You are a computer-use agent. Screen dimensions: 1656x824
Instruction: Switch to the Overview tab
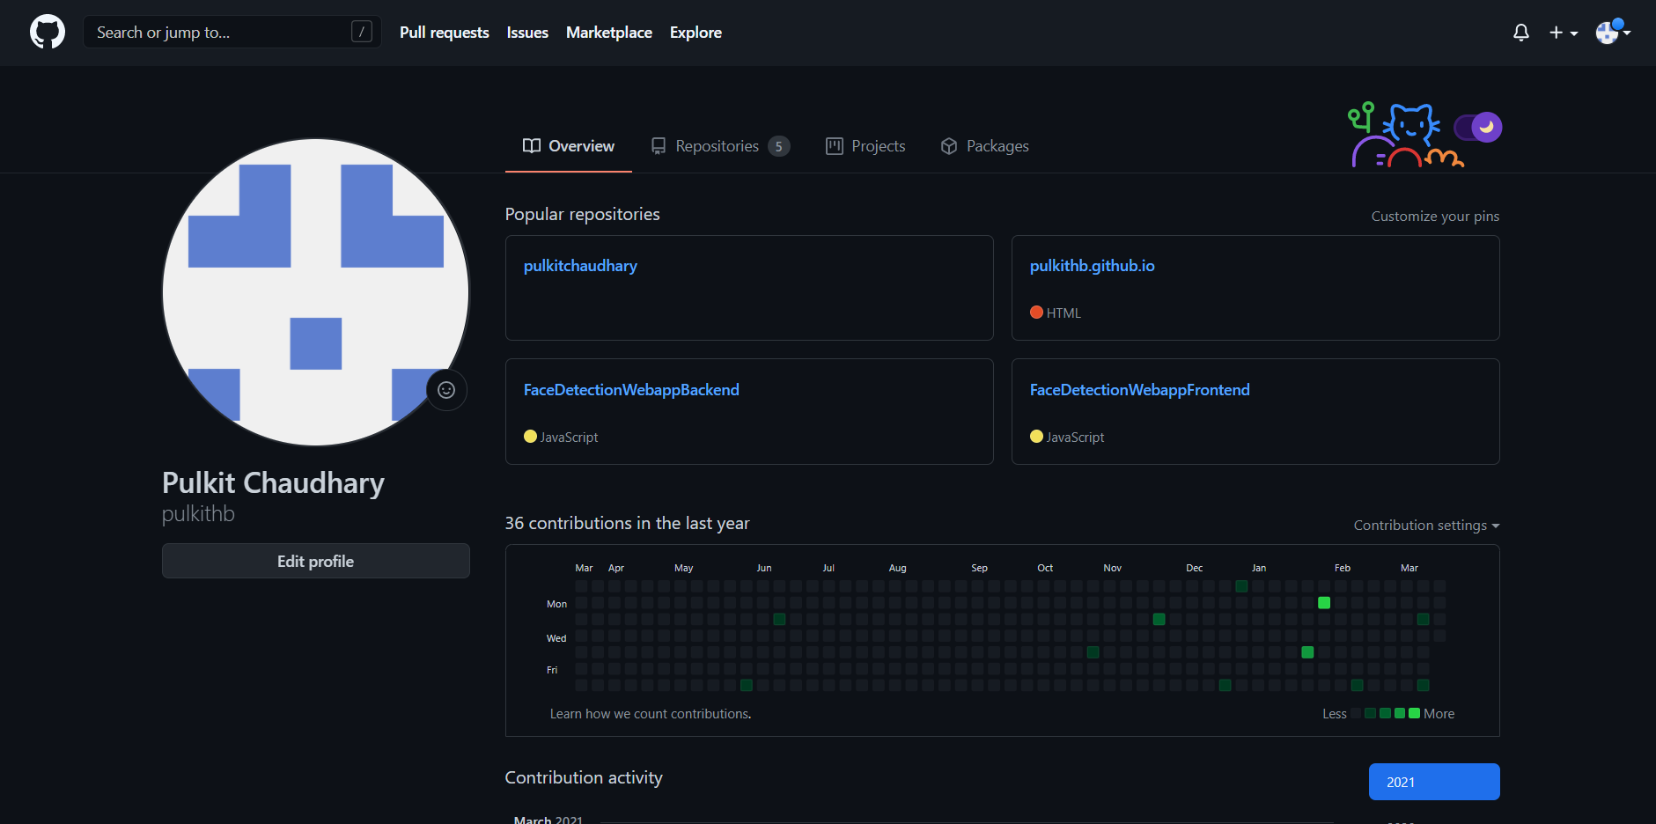pos(568,146)
